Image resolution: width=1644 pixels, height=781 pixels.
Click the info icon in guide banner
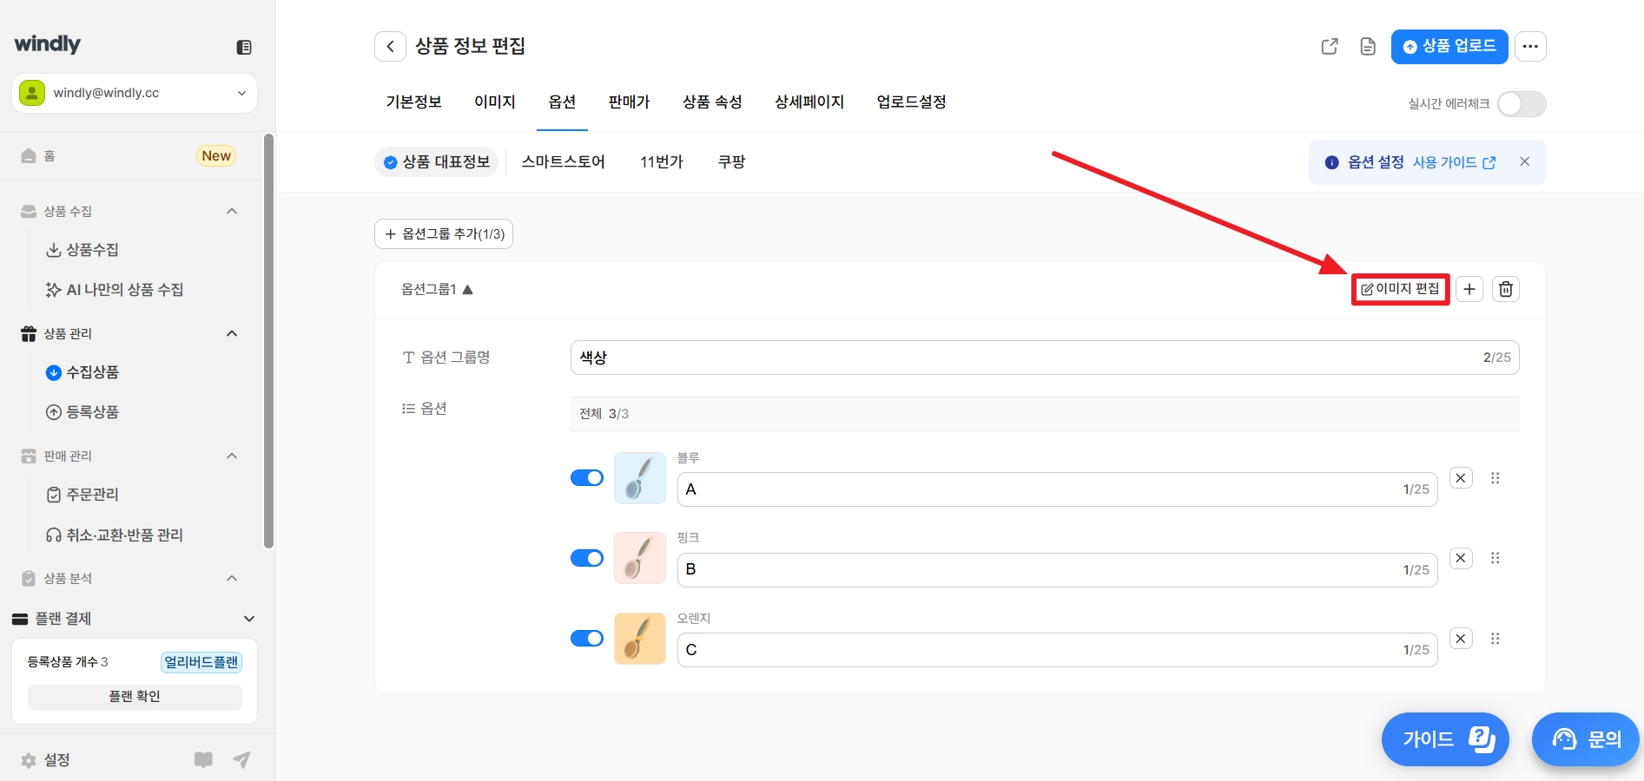[1331, 162]
